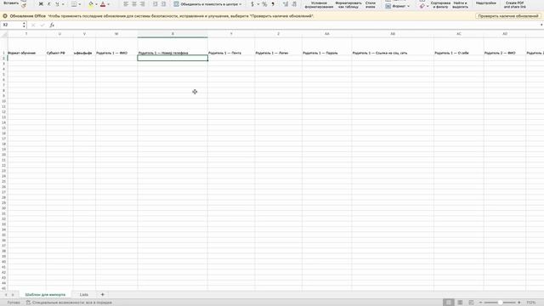Image resolution: width=544 pixels, height=306 pixels.
Task: Click the Clear eraser icon
Action: pyautogui.click(x=422, y=6)
